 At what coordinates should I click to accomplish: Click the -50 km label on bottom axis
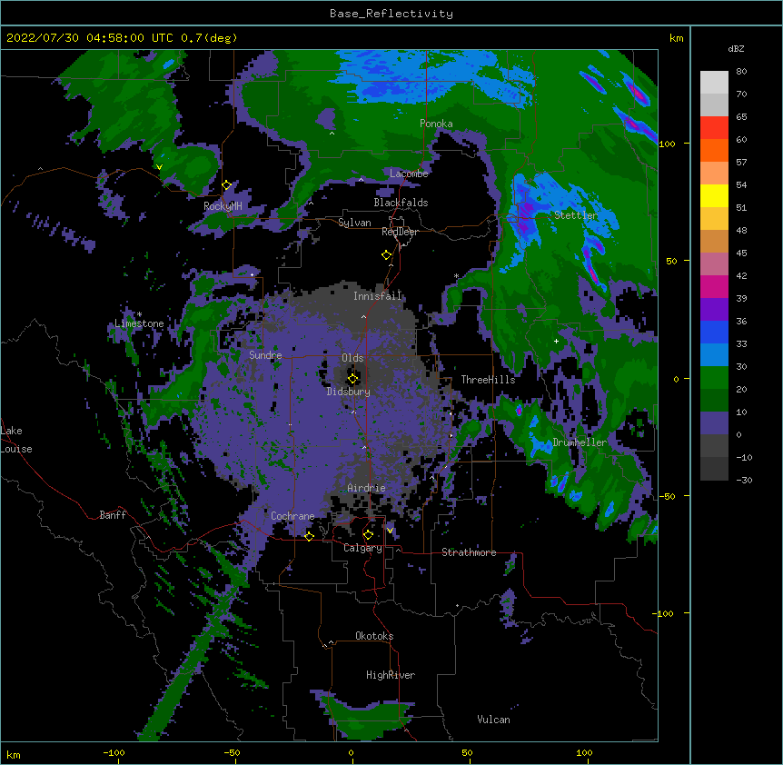232,752
